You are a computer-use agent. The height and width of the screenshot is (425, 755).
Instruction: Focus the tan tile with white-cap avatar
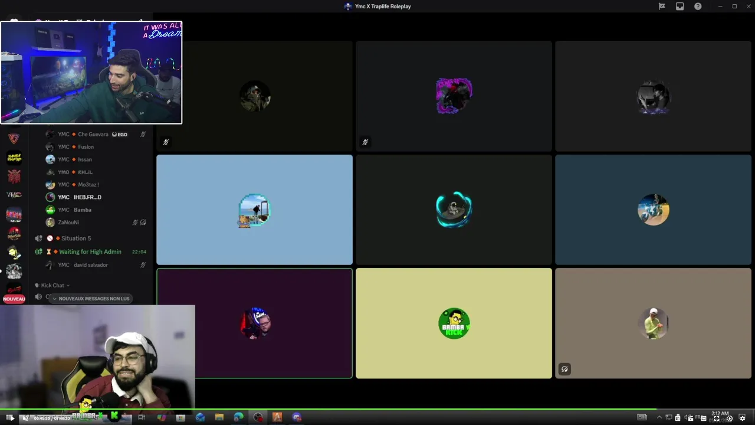[653, 323]
